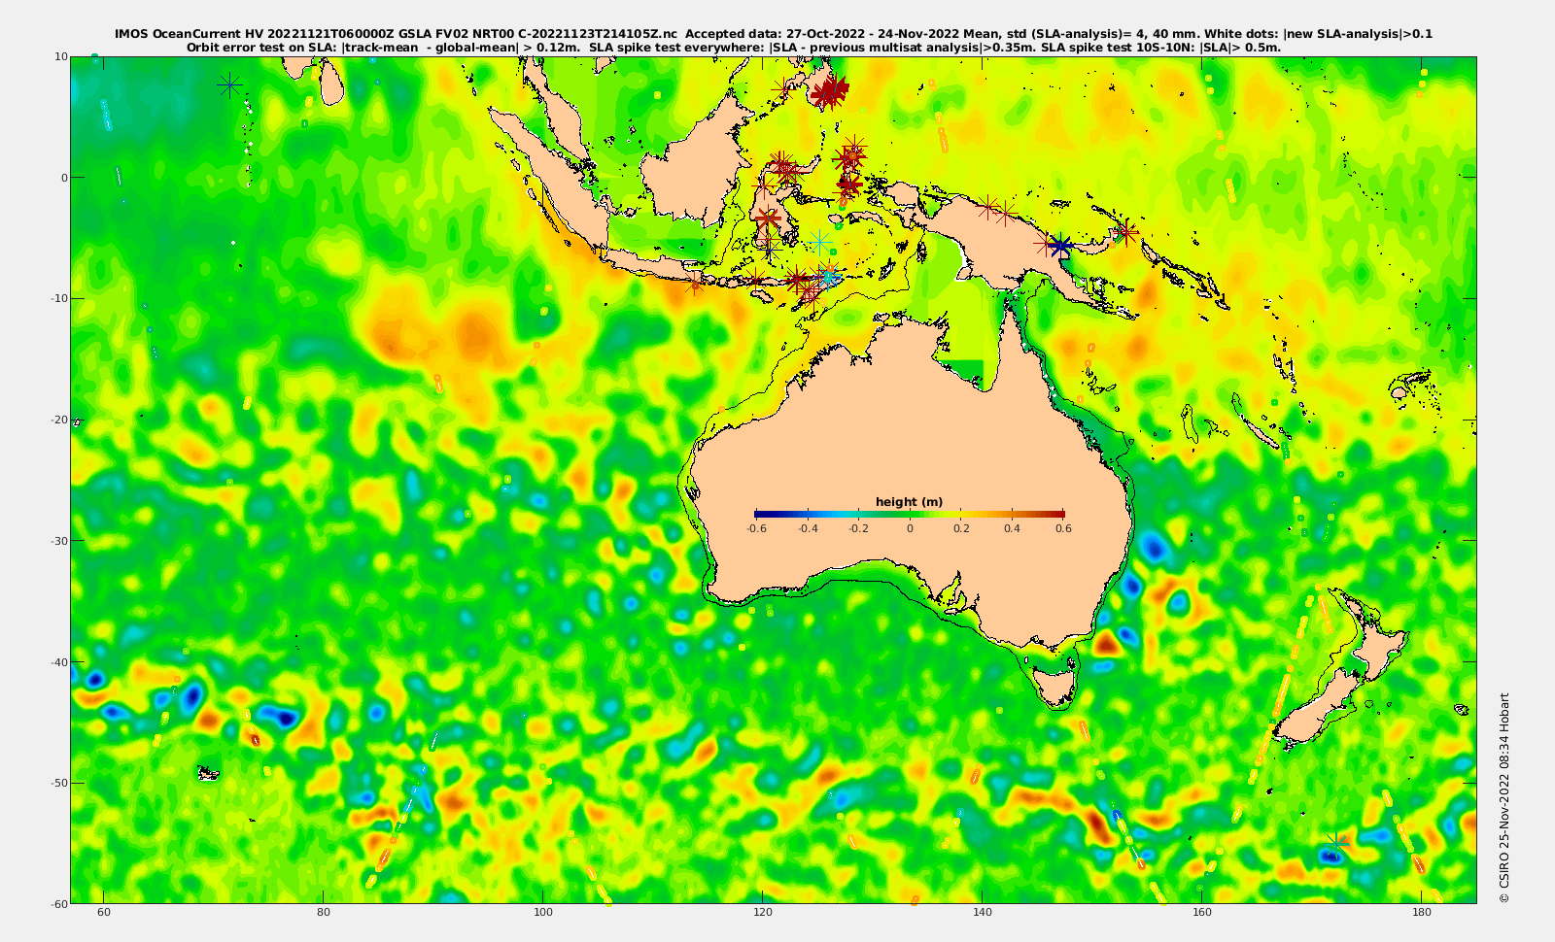Click the "IMOS OceanCurrent" title line
This screenshot has width=1555, height=942.
(774, 34)
